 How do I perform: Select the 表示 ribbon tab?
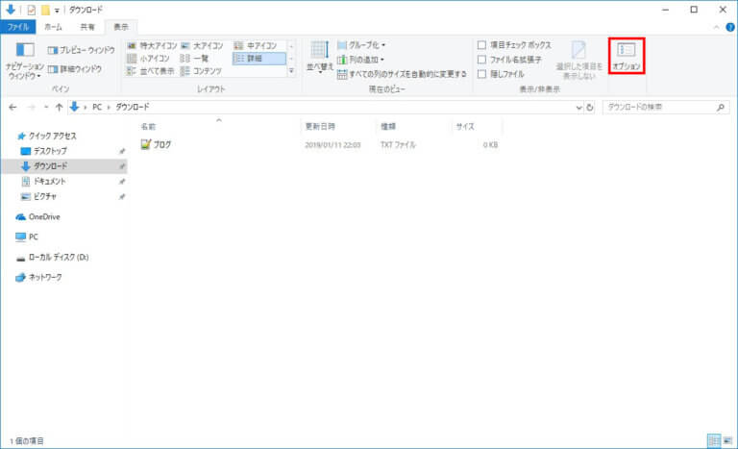point(121,27)
